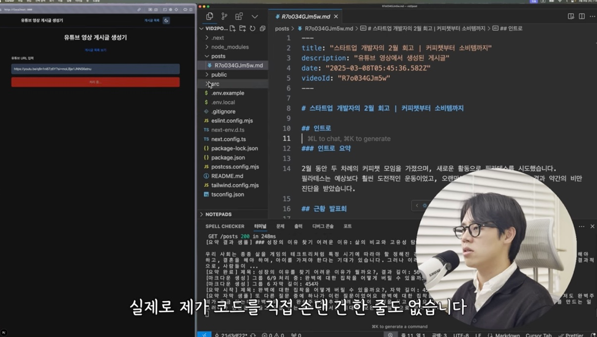
Task: Collapse all folders in explorer
Action: pos(262,29)
